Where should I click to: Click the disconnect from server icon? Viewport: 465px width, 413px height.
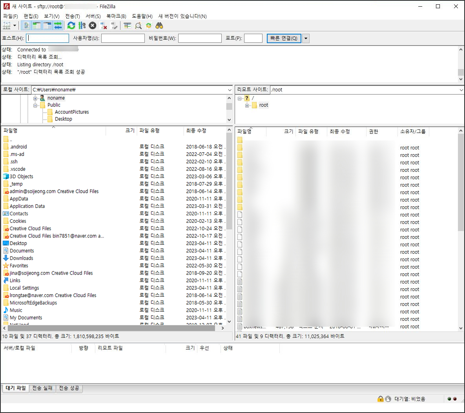point(104,25)
